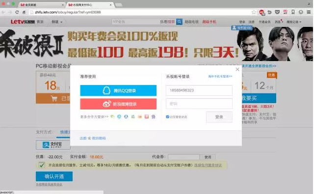This screenshot has width=314, height=194.
Task: Click the voucher code input field
Action: tap(183, 157)
